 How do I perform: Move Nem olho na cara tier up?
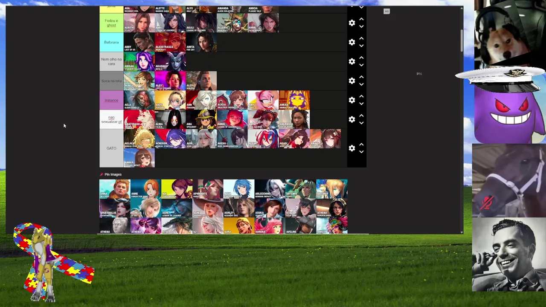click(361, 58)
